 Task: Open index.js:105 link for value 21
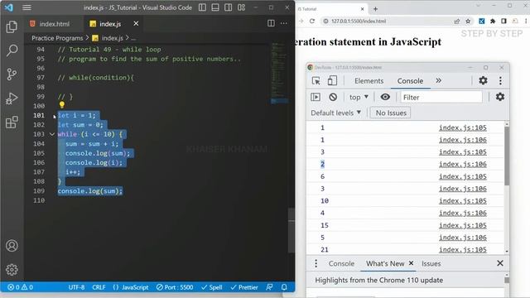pyautogui.click(x=463, y=250)
